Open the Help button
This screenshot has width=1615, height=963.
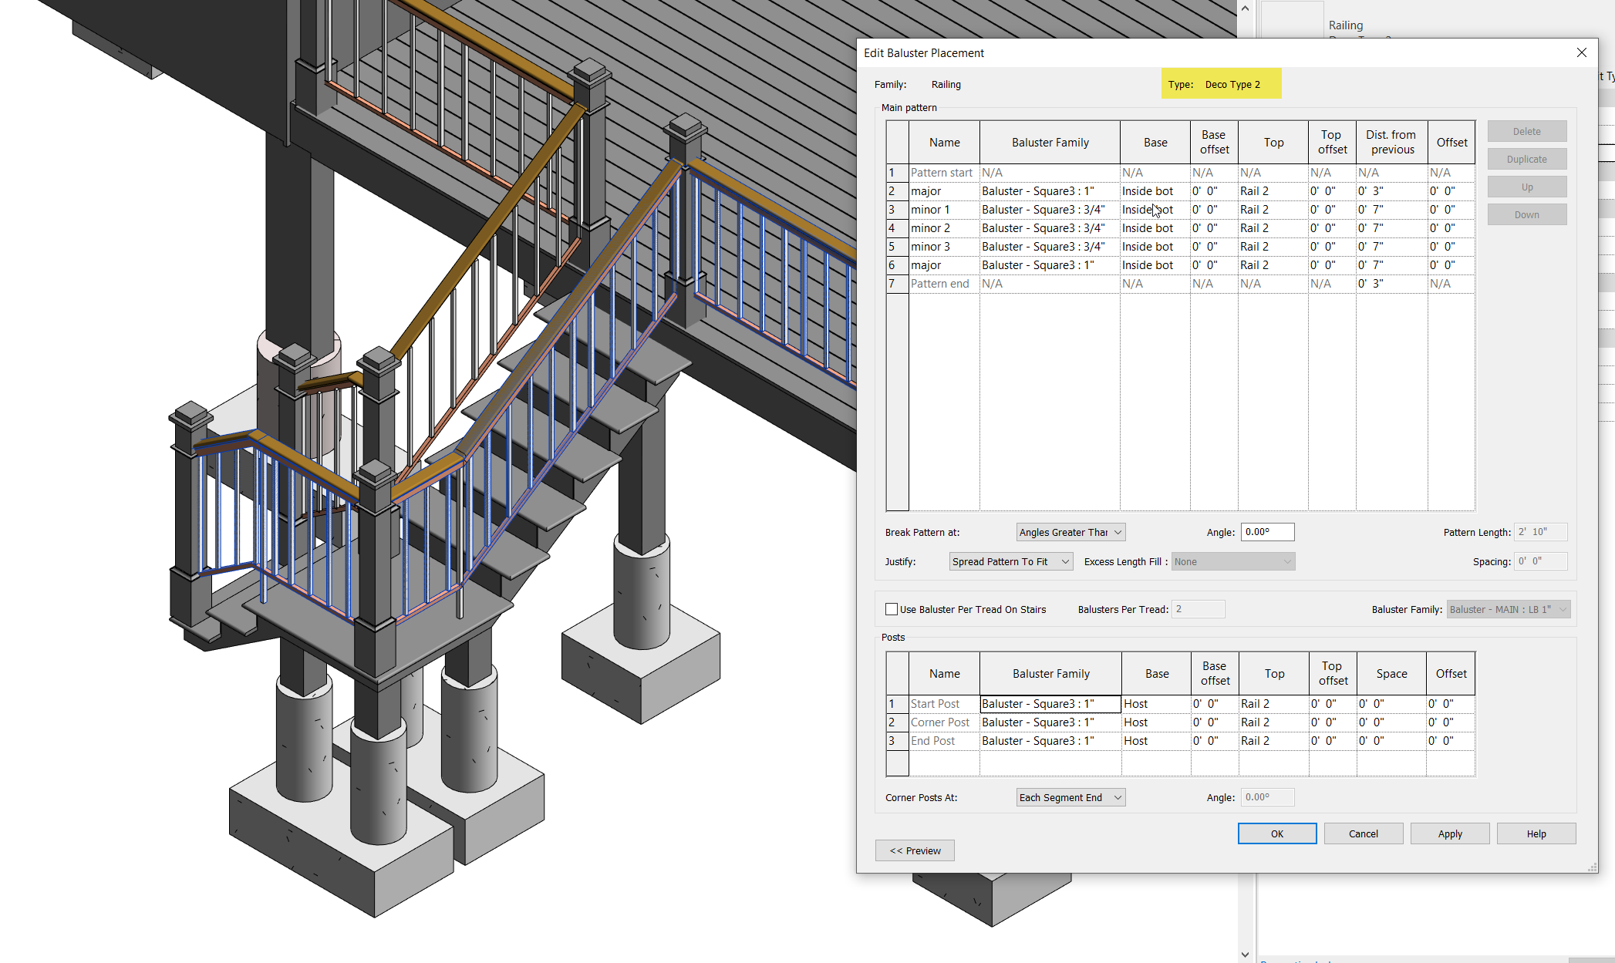[1536, 833]
